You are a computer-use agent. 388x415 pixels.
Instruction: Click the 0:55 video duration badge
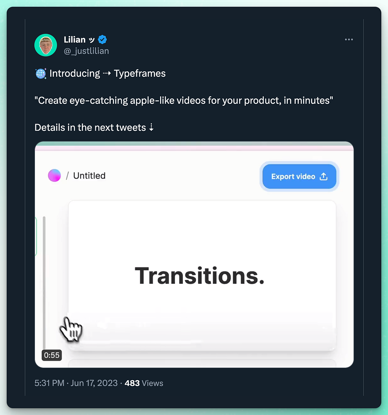[52, 355]
